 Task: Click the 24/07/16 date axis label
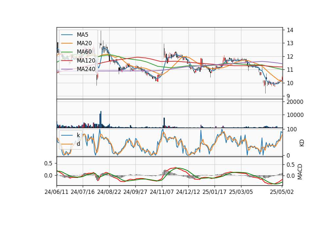(x=83, y=192)
